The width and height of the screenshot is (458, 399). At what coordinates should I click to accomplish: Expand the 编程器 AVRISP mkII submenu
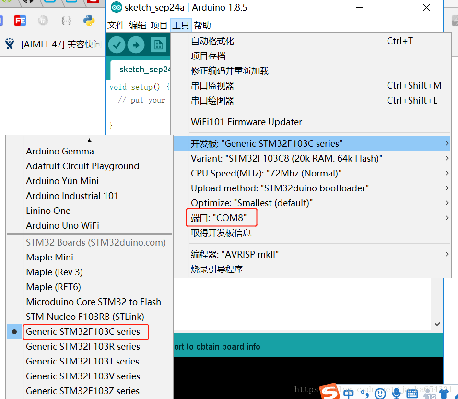point(311,254)
